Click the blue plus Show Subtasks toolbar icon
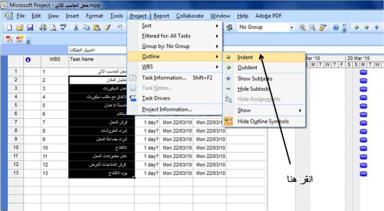Viewport: 384px width, 211px height. coord(376,27)
